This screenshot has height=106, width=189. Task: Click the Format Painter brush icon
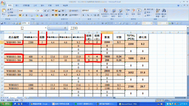pos(8,15)
